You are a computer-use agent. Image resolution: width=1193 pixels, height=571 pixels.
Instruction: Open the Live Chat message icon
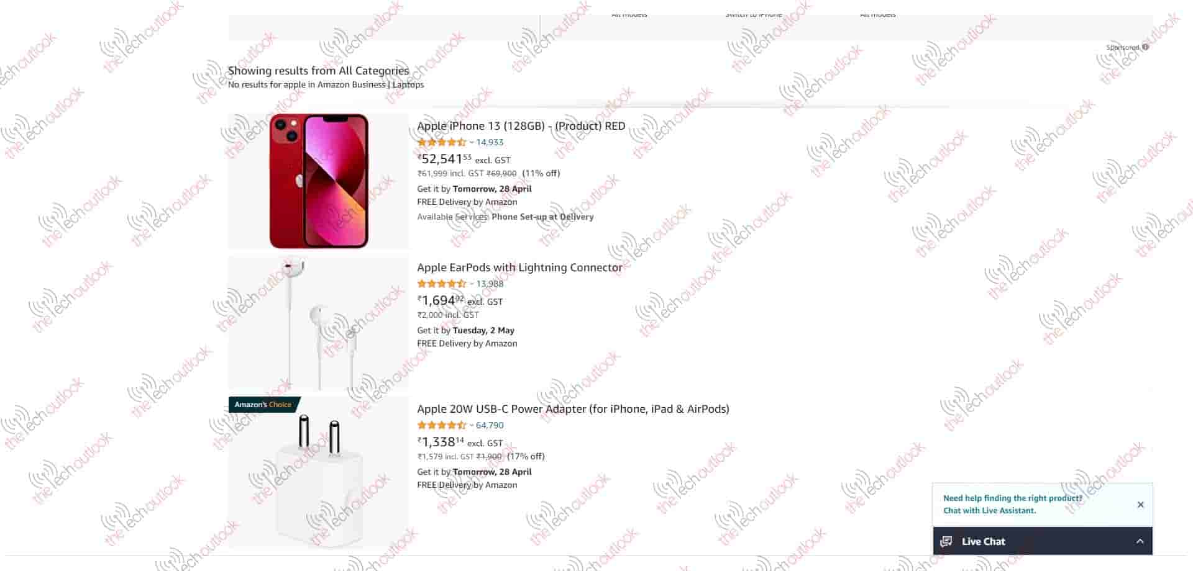coord(946,541)
